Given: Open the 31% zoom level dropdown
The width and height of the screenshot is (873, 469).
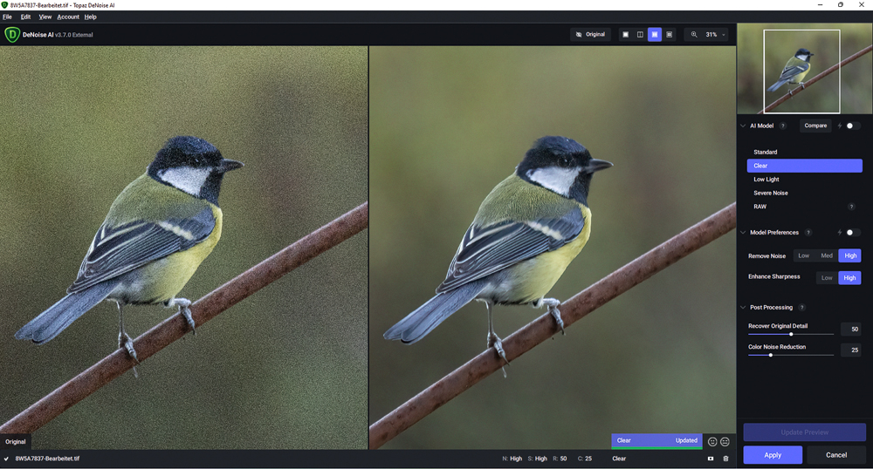Looking at the screenshot, I should pyautogui.click(x=716, y=35).
